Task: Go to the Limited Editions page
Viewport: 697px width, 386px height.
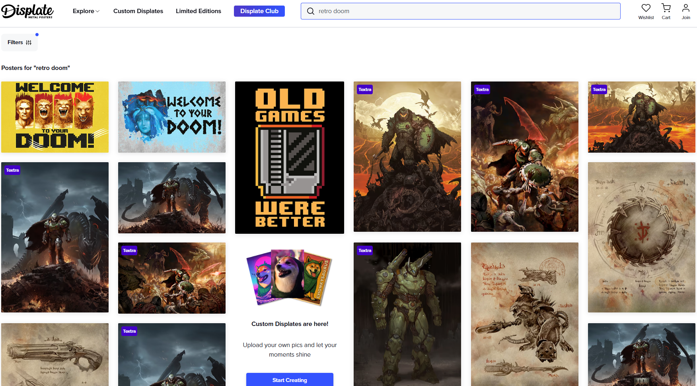Action: (199, 11)
